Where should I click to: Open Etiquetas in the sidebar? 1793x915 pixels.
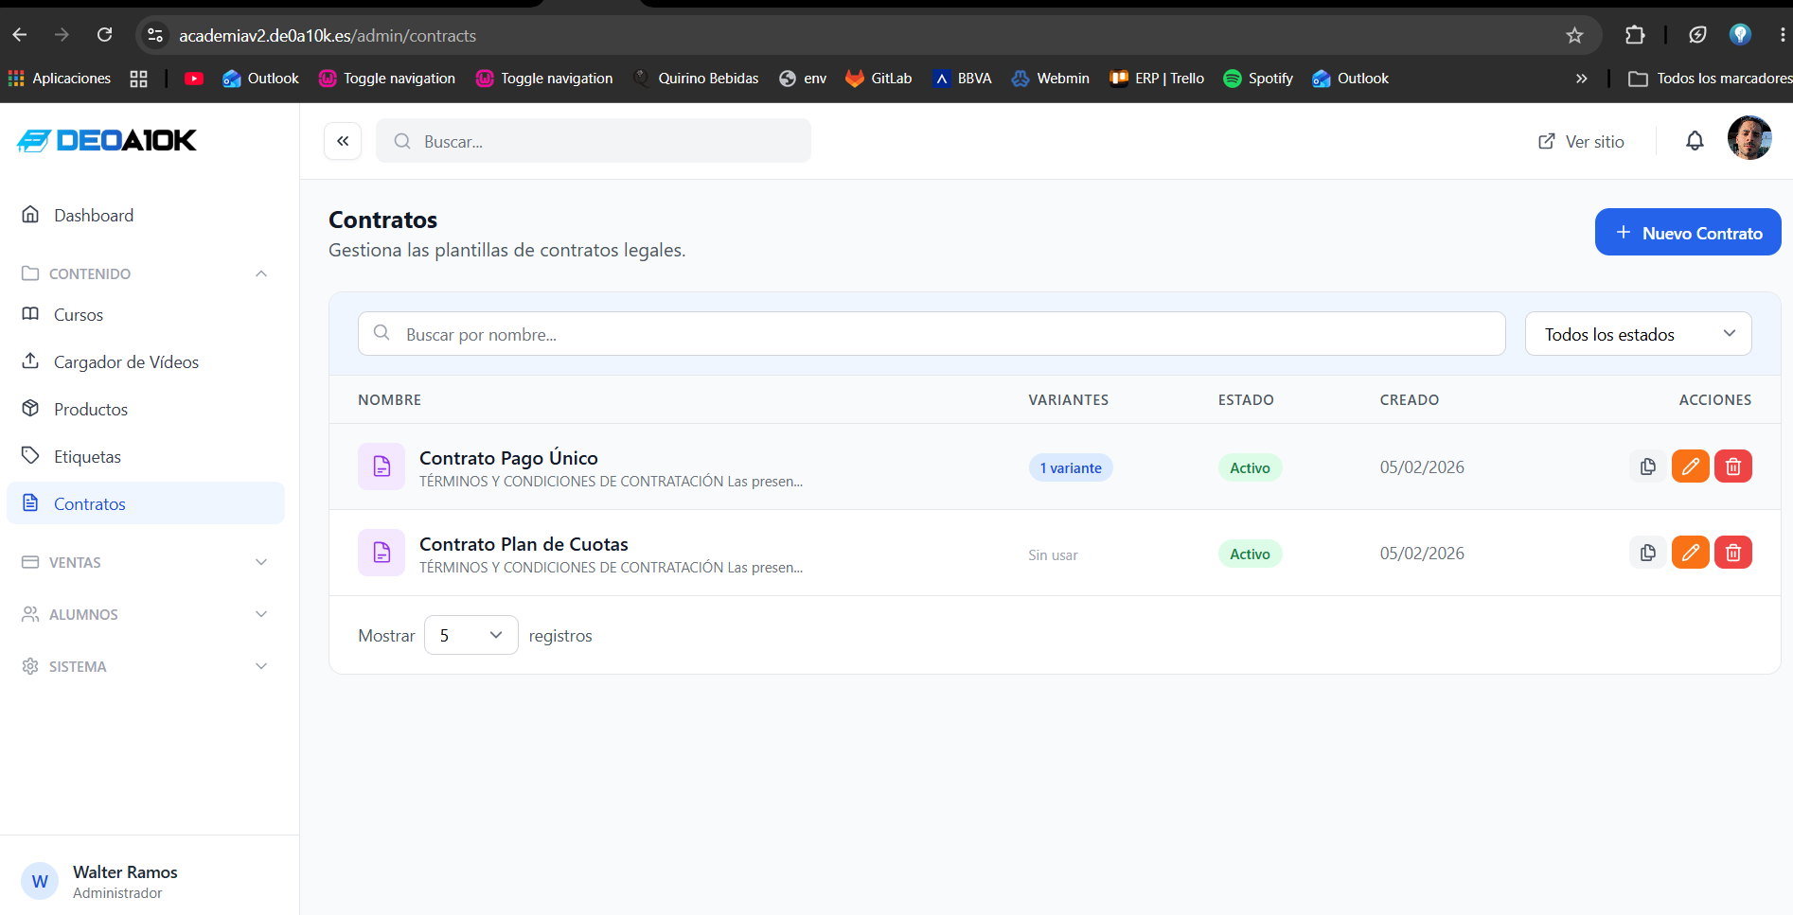tap(145, 456)
